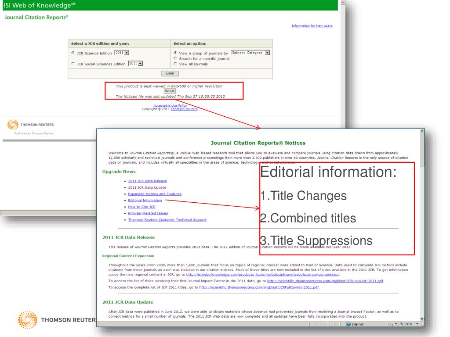The image size is (450, 337).
Task: Click the Thomson Reuters logo on the slide footer
Action: (x=57, y=319)
